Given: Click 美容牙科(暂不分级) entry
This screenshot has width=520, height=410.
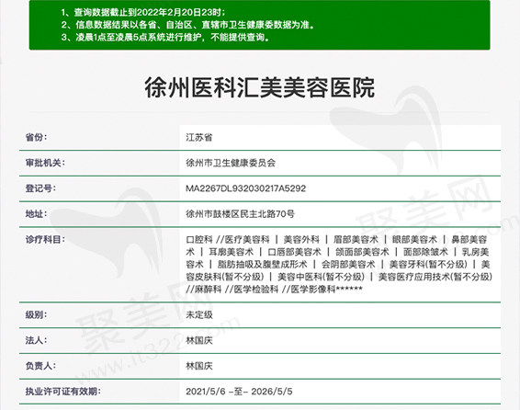Looking at the screenshot, I should (x=428, y=265).
